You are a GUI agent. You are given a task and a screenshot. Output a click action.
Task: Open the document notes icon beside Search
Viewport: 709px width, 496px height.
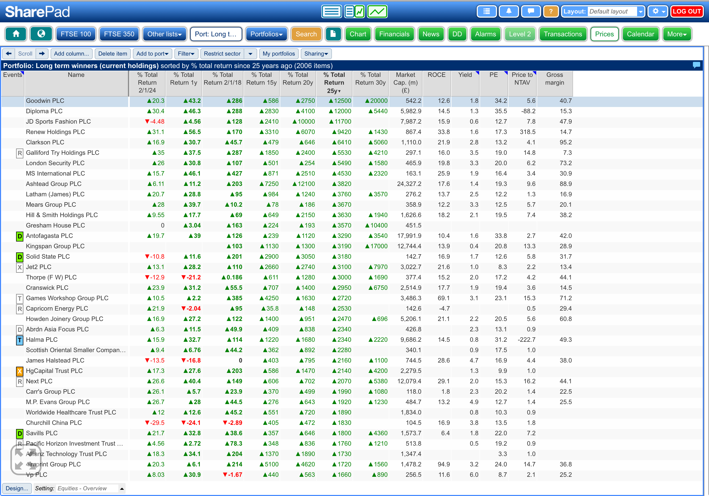(x=333, y=34)
